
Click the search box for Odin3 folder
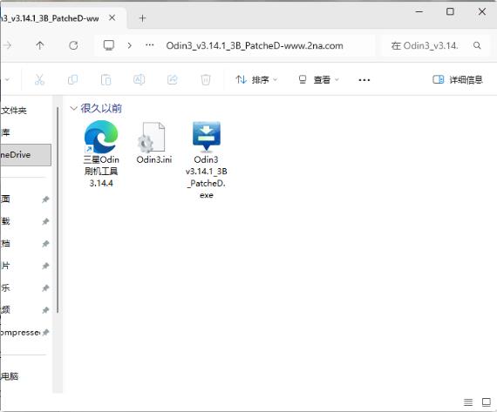click(436, 45)
